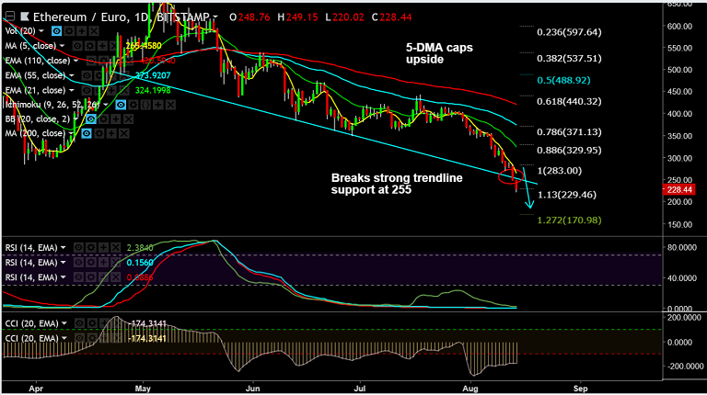
Task: Click plus icon beside EMA (21, close)
Action: (110, 90)
